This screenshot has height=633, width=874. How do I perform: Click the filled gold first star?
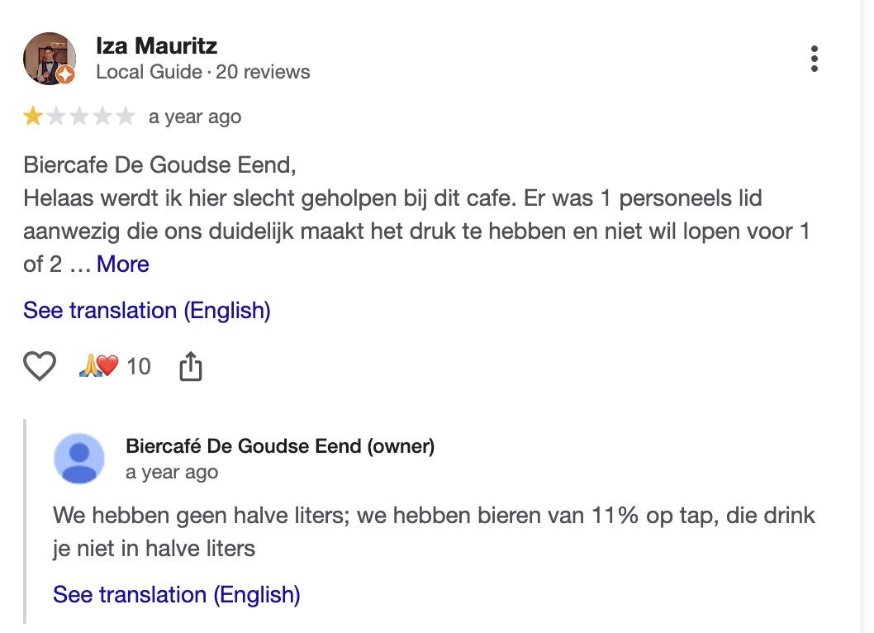[x=33, y=117]
